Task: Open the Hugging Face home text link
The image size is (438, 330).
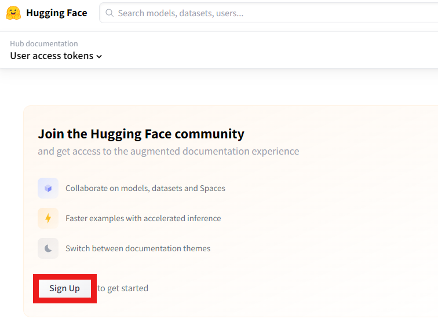Action: point(57,13)
